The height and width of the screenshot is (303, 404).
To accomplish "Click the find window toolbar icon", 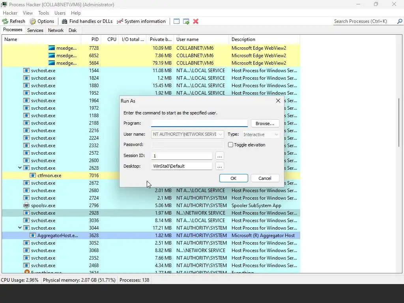I will coord(176,21).
